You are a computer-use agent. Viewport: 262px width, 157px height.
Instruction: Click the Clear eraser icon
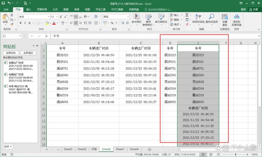(187, 25)
